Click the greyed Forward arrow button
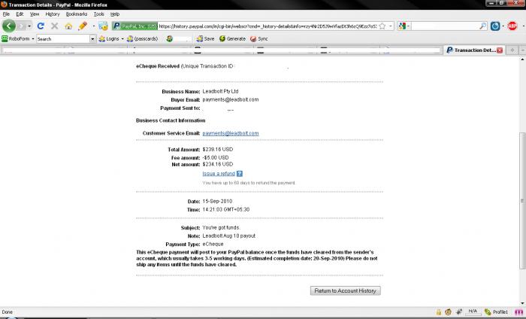The width and height of the screenshot is (526, 319). click(x=22, y=26)
